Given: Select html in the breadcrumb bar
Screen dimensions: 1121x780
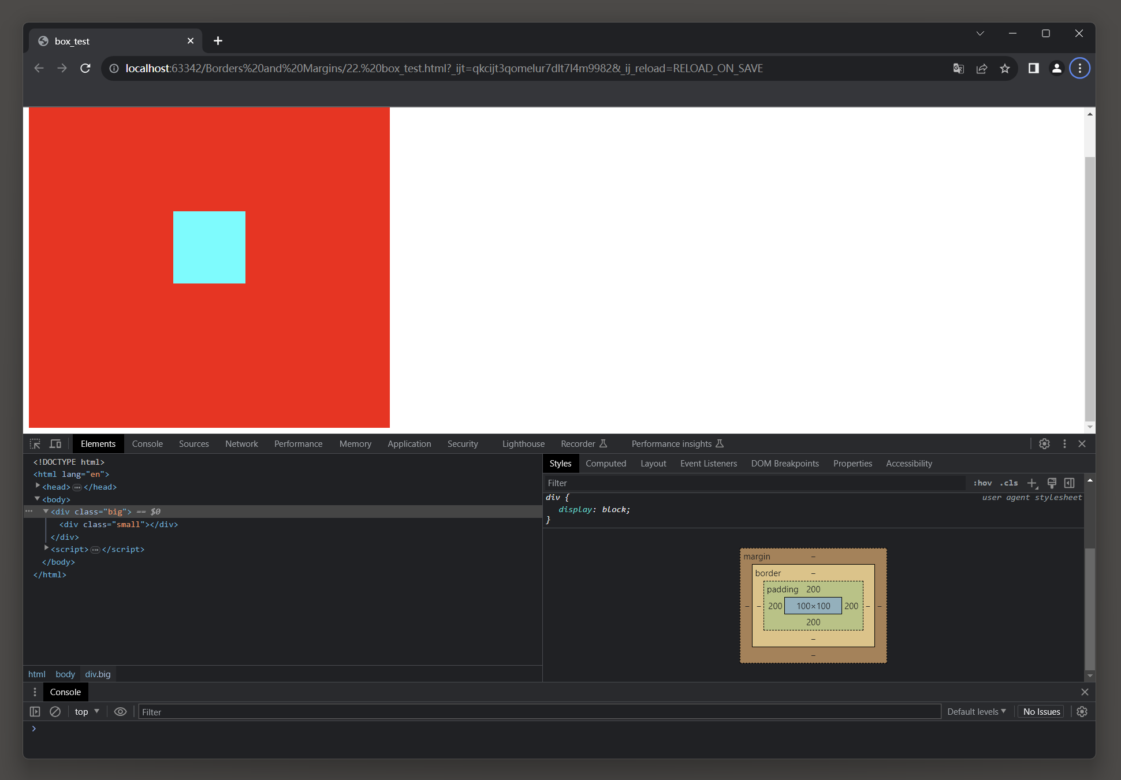Looking at the screenshot, I should (37, 674).
